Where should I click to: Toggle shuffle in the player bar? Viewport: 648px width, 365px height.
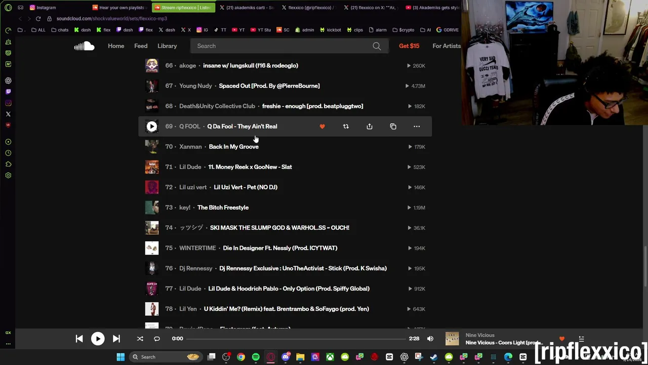click(x=140, y=339)
